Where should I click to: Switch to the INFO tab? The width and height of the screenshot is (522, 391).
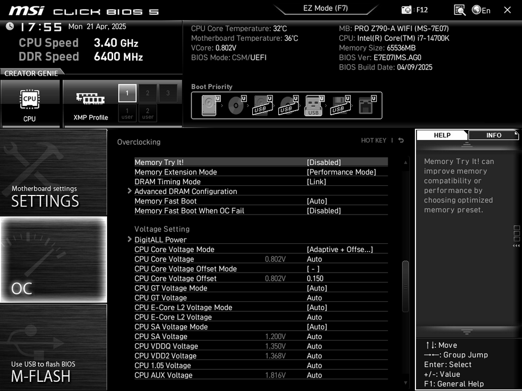pyautogui.click(x=493, y=135)
